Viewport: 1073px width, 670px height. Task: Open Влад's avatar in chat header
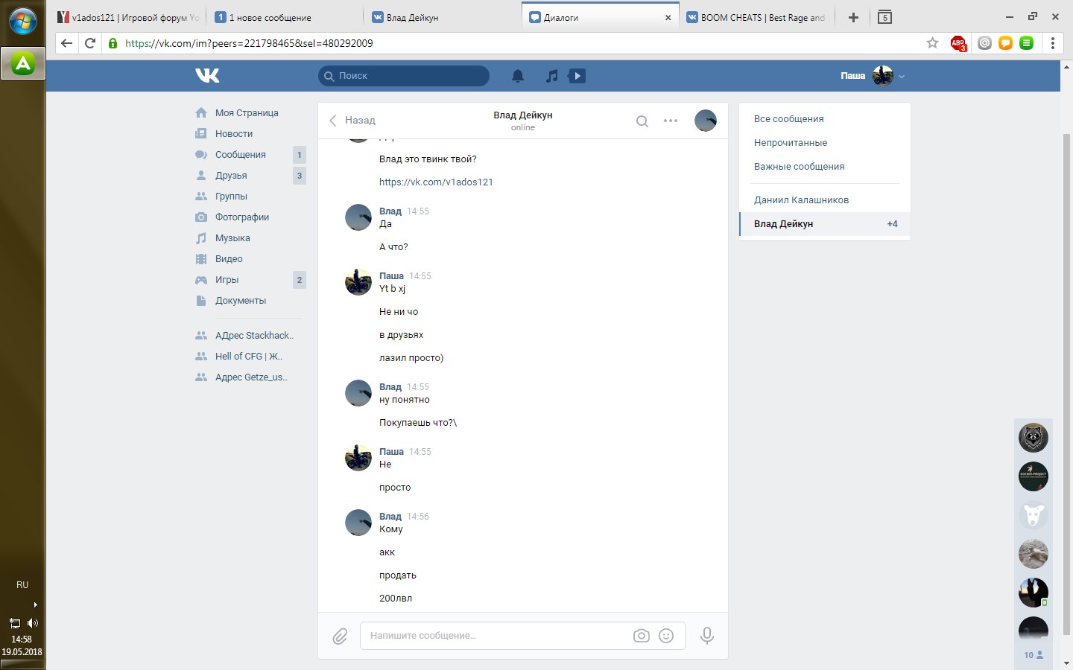pyautogui.click(x=705, y=121)
